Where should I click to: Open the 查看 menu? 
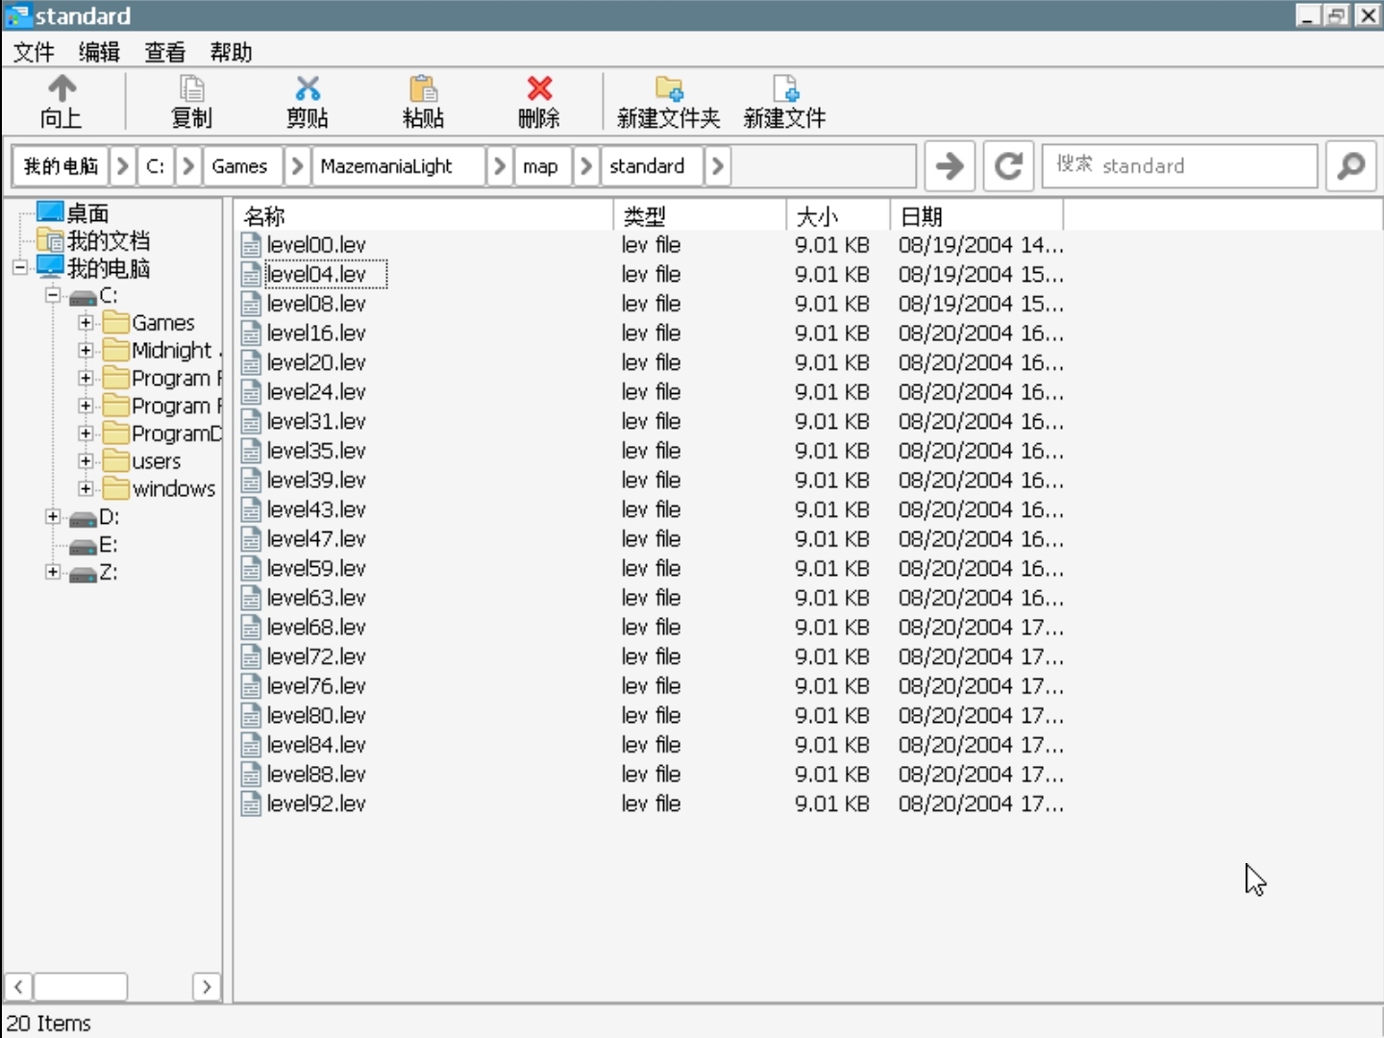tap(164, 52)
